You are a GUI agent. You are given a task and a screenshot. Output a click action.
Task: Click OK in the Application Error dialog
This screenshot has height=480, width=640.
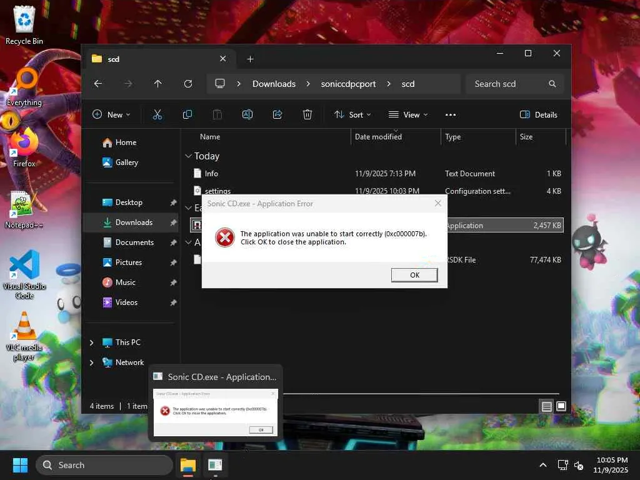414,275
